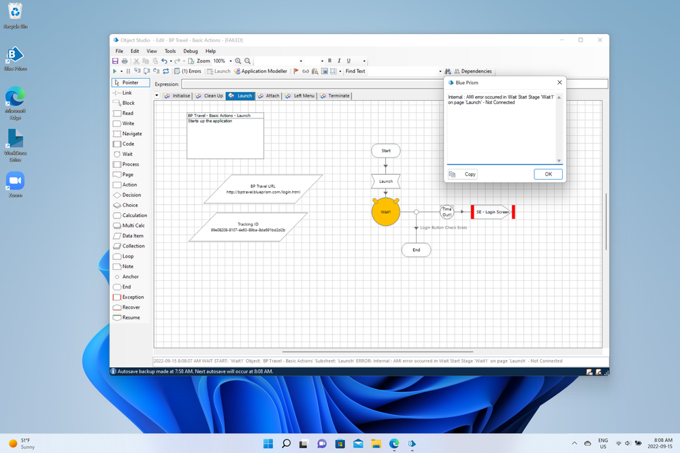Click the Save icon in toolbar
This screenshot has width=680, height=453.
(115, 61)
